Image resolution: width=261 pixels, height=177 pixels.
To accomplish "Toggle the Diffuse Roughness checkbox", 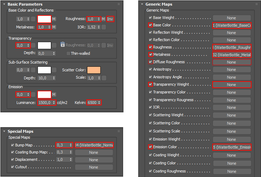I will (150, 62).
